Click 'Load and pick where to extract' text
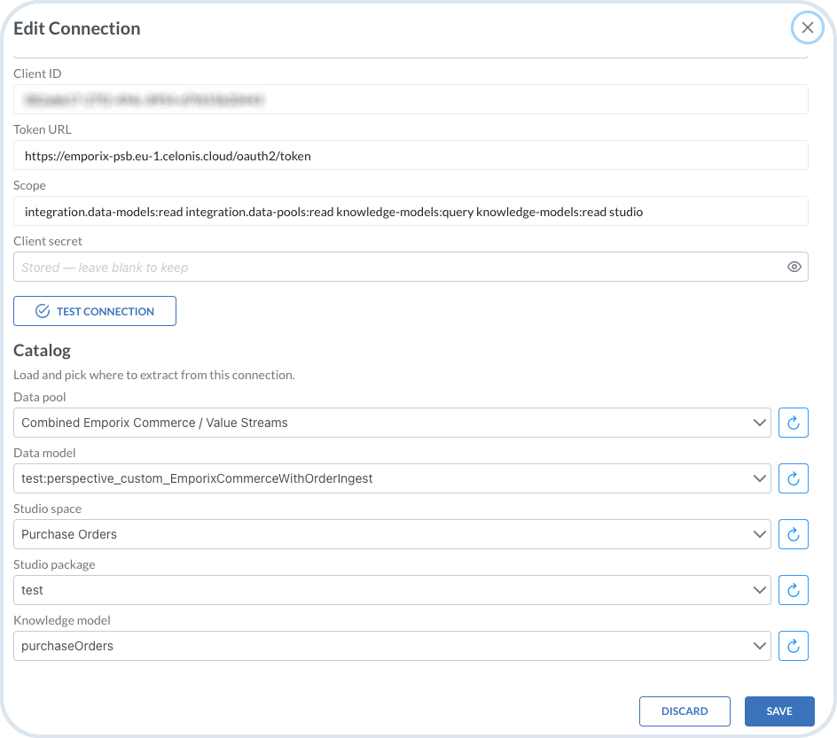Image resolution: width=837 pixels, height=738 pixels. click(153, 375)
